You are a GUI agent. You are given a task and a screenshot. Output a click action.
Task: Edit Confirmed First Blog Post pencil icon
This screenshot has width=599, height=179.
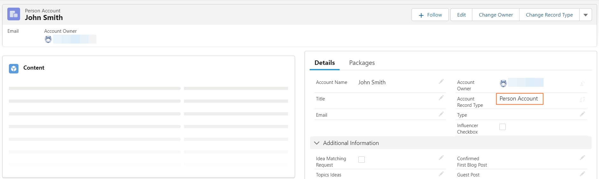tap(582, 158)
